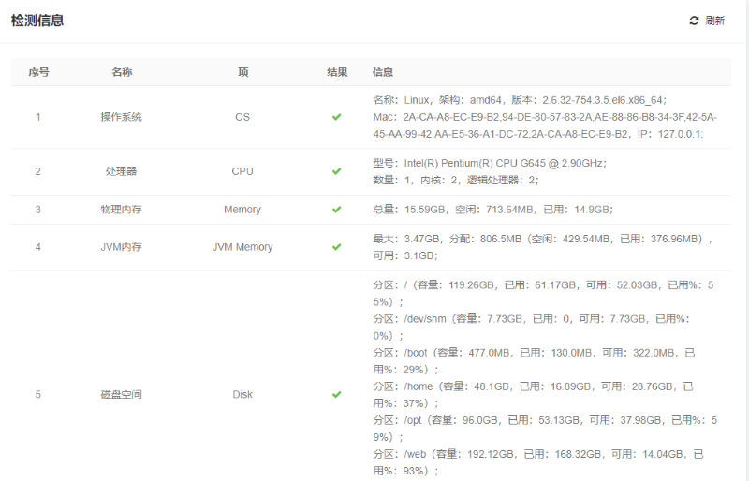Click the JVM Memory row green check mark
This screenshot has width=749, height=481.
336,247
